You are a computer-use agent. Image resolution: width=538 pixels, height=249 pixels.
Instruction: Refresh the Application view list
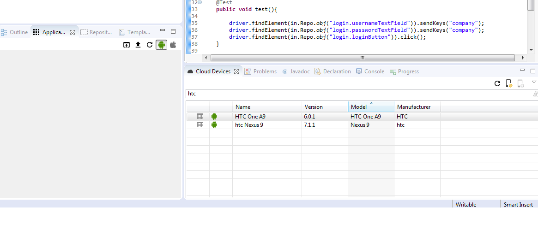click(x=149, y=45)
